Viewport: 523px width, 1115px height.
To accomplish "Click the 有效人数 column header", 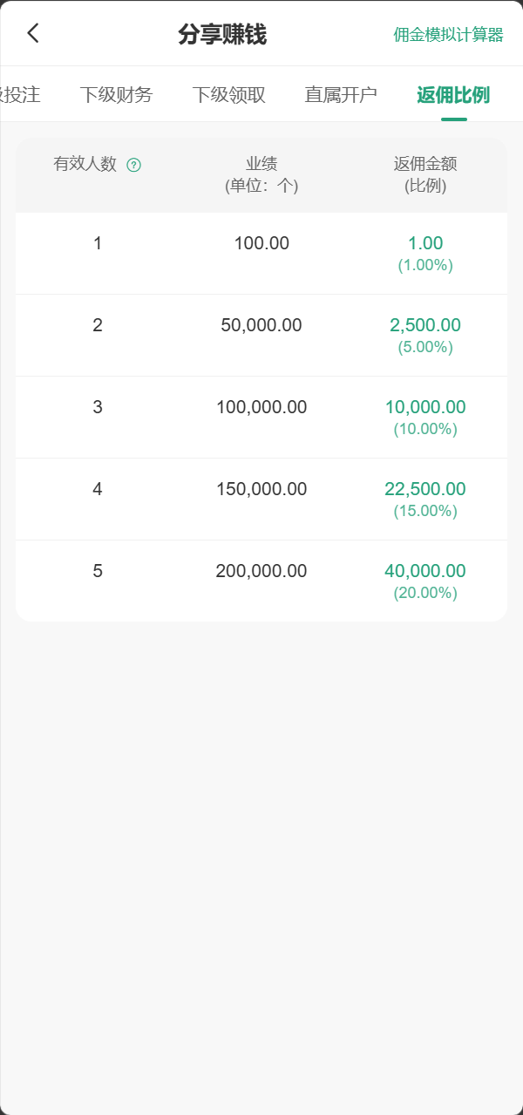I will click(85, 164).
